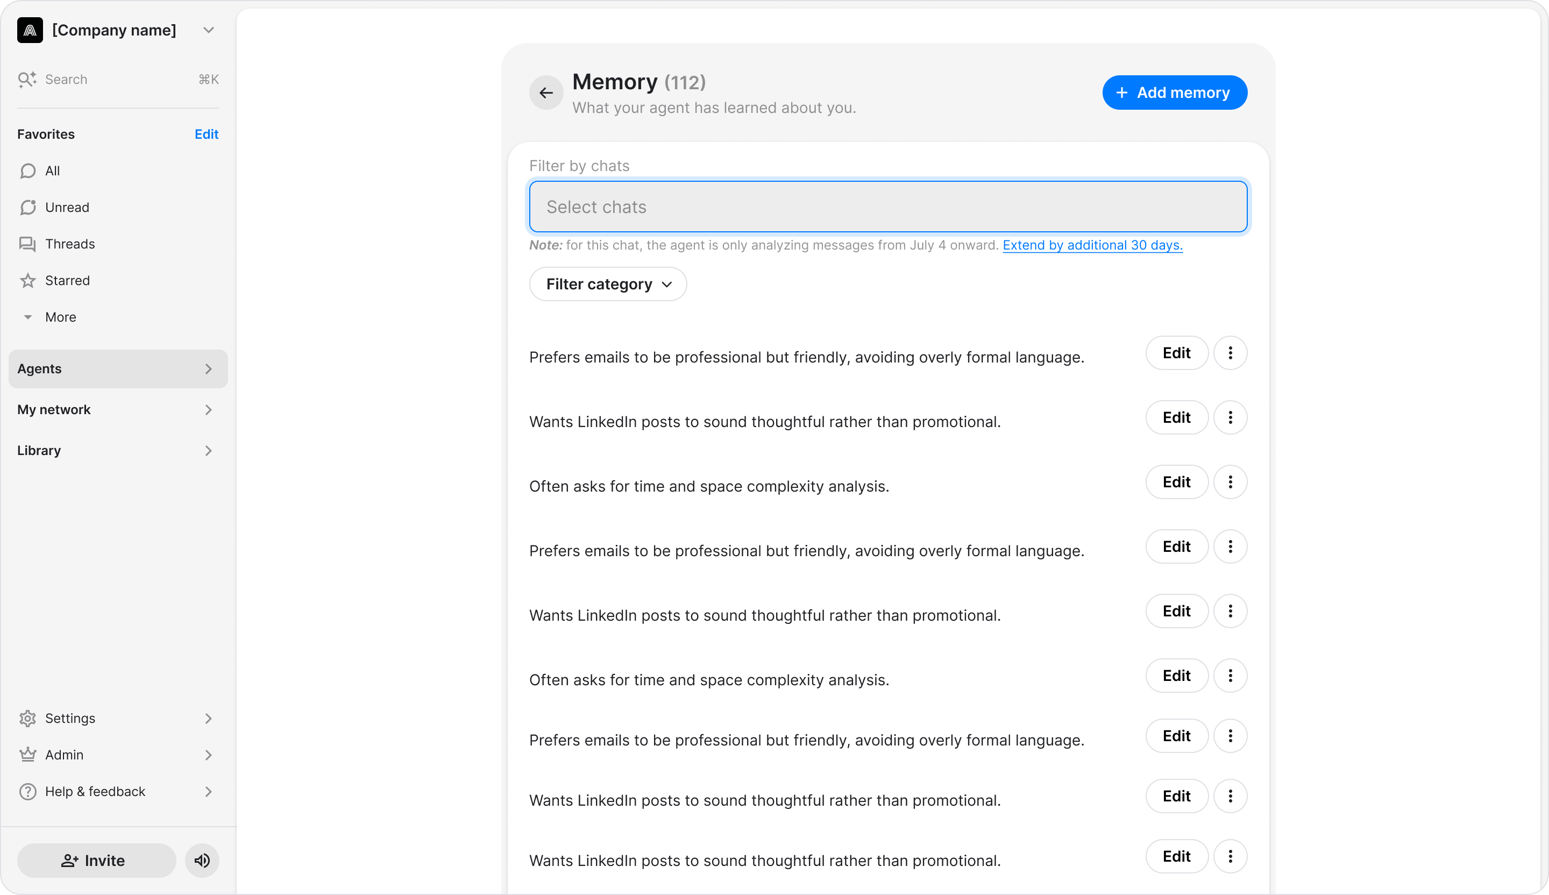Click the Search field in sidebar
The width and height of the screenshot is (1549, 895).
(118, 79)
